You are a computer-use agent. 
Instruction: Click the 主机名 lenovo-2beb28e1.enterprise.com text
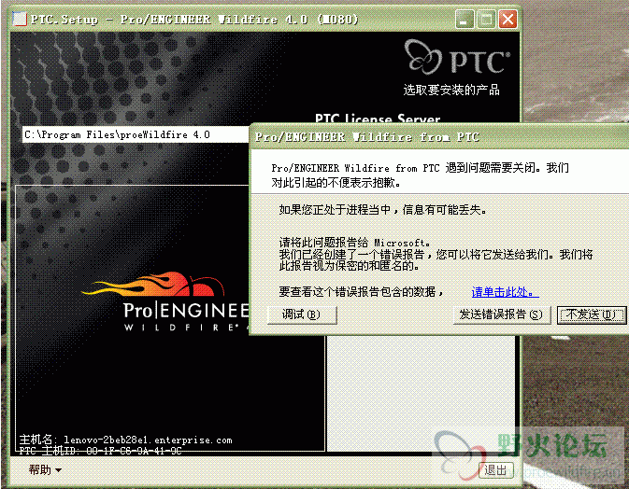pyautogui.click(x=125, y=440)
